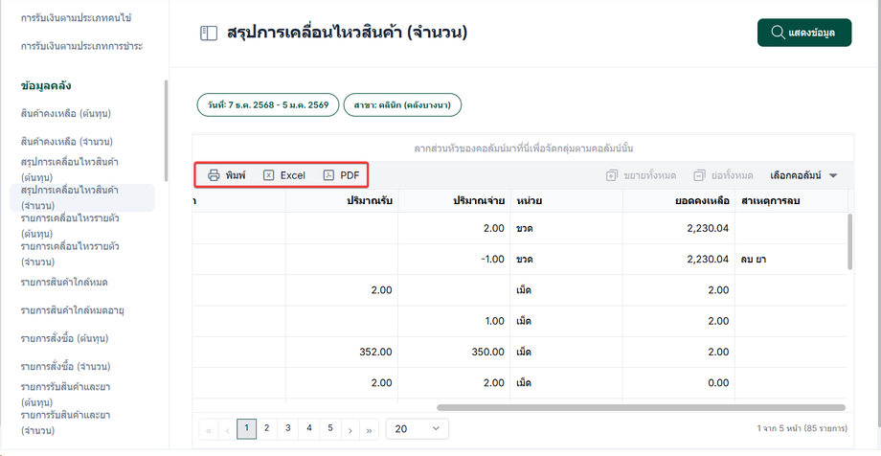Sort by หน่วย column header
The width and height of the screenshot is (881, 456).
pyautogui.click(x=566, y=201)
